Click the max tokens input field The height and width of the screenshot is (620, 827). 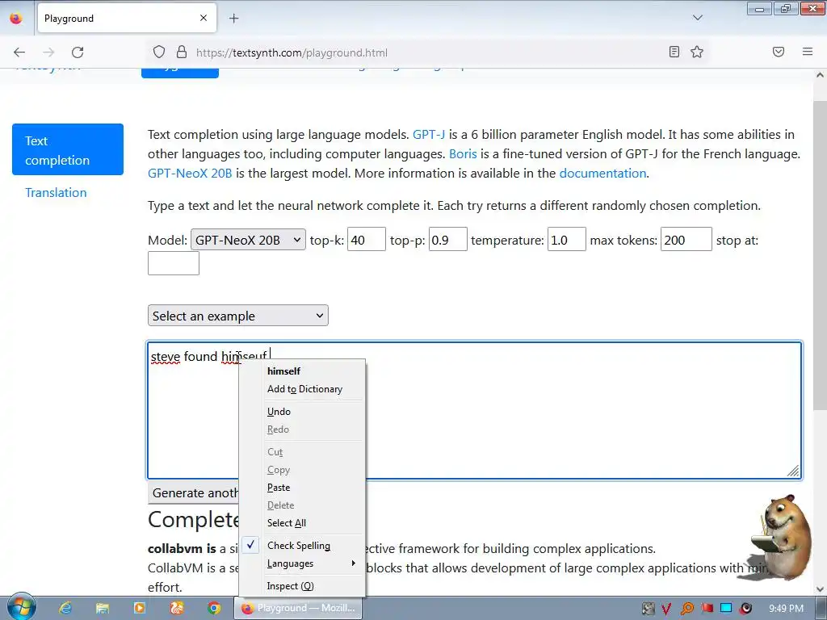pyautogui.click(x=686, y=239)
